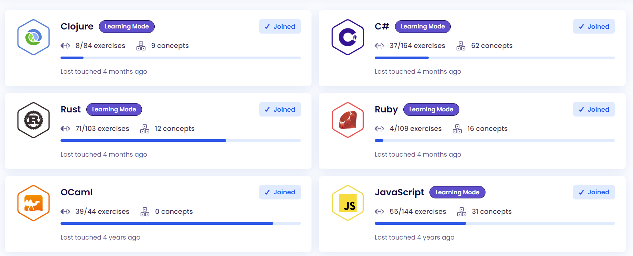The height and width of the screenshot is (256, 633).
Task: Click the concepts blocks icon on Clojure card
Action: coord(141,46)
